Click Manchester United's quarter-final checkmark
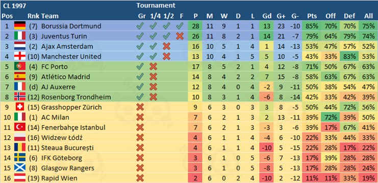The image size is (378, 183). tap(153, 56)
